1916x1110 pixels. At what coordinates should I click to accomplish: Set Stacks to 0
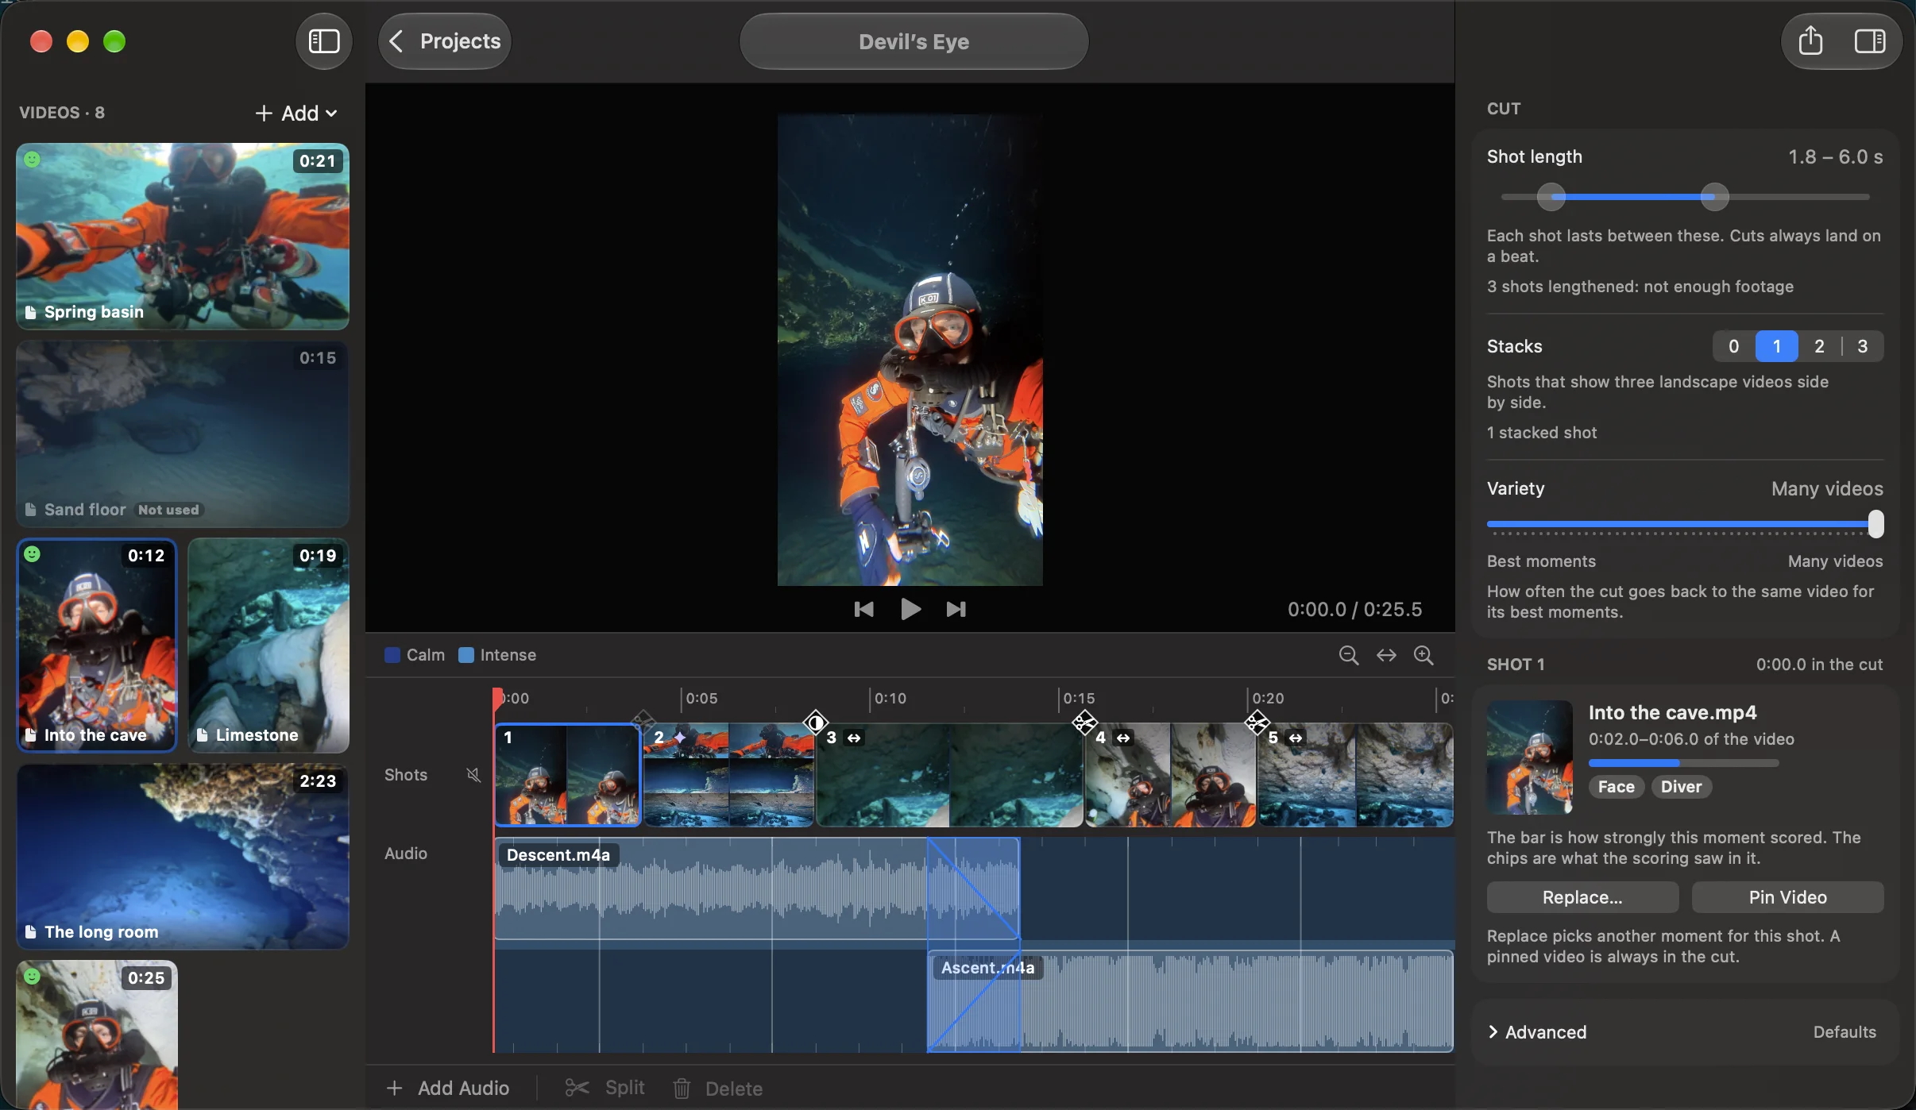1734,346
